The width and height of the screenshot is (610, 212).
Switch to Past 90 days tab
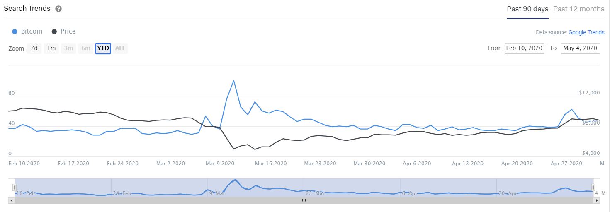pos(527,9)
